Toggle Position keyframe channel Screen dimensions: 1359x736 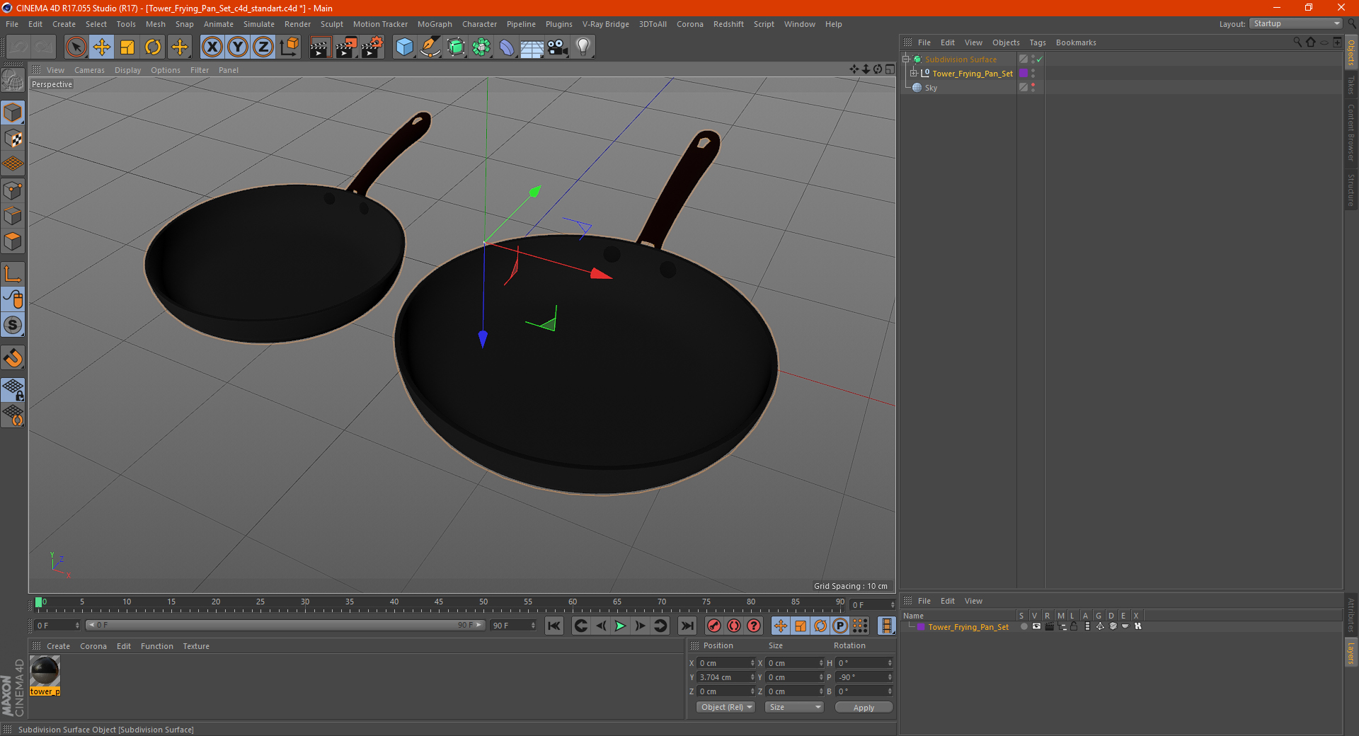coord(781,626)
